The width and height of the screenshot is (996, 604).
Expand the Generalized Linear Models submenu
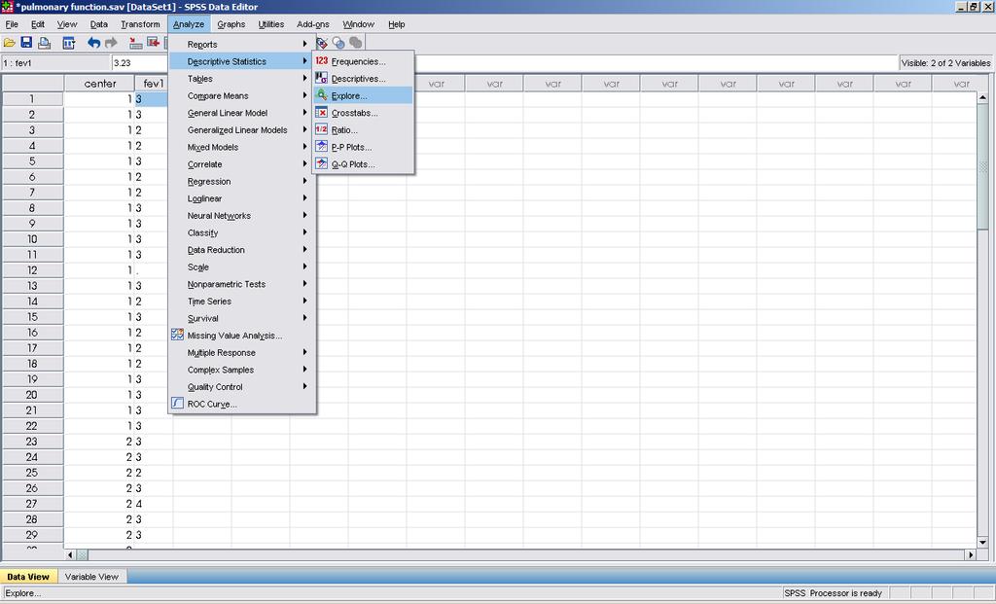click(241, 130)
